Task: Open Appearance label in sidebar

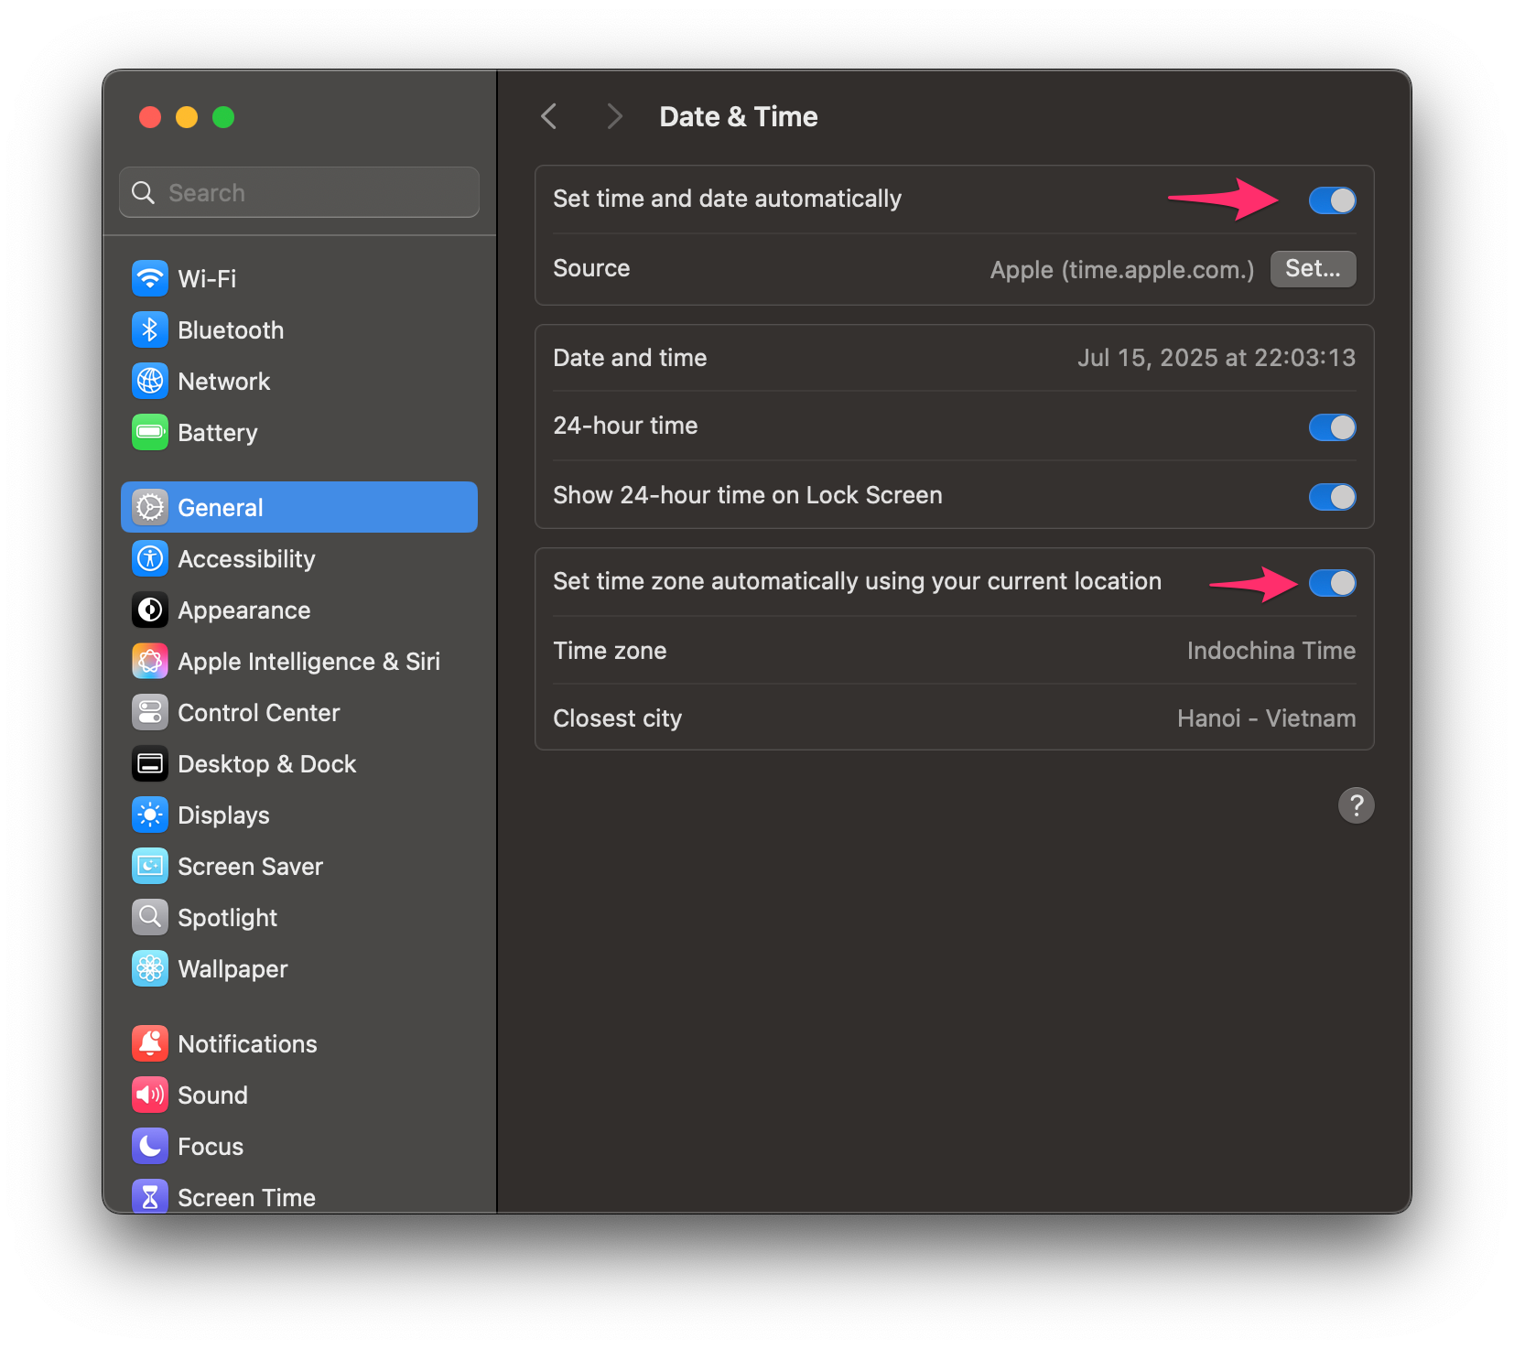Action: [243, 610]
